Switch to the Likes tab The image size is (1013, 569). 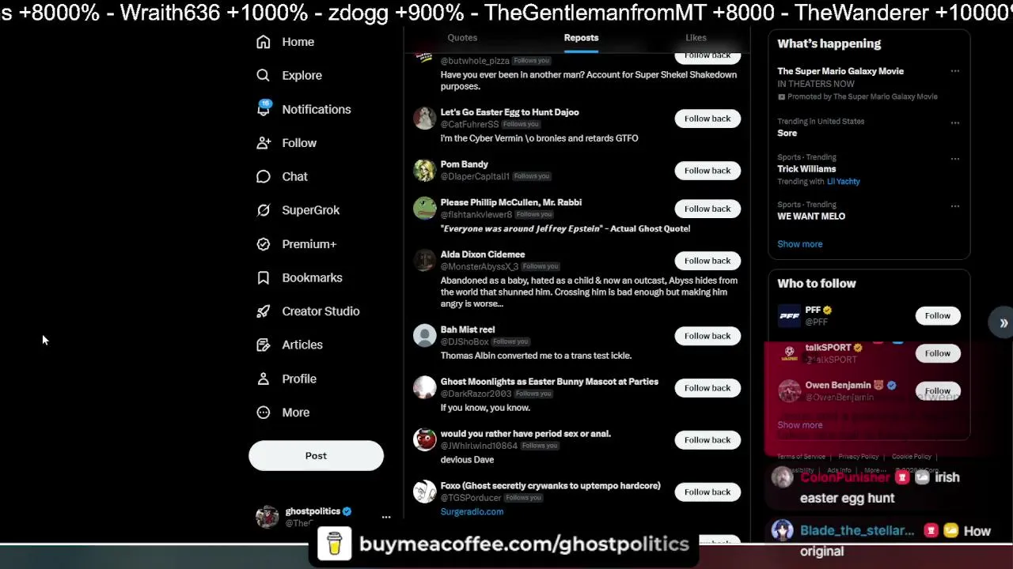click(x=696, y=38)
